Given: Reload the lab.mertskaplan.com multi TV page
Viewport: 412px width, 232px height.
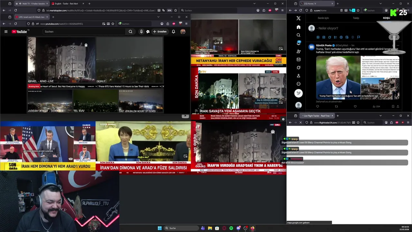Looking at the screenshot, I should (x=15, y=10).
